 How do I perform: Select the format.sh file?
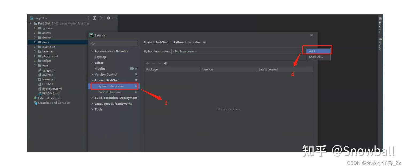(48, 79)
